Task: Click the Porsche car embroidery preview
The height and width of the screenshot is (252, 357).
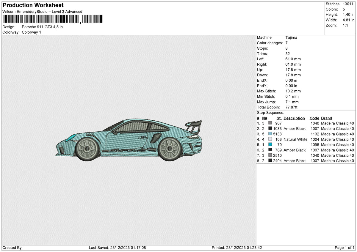Action: pos(129,141)
